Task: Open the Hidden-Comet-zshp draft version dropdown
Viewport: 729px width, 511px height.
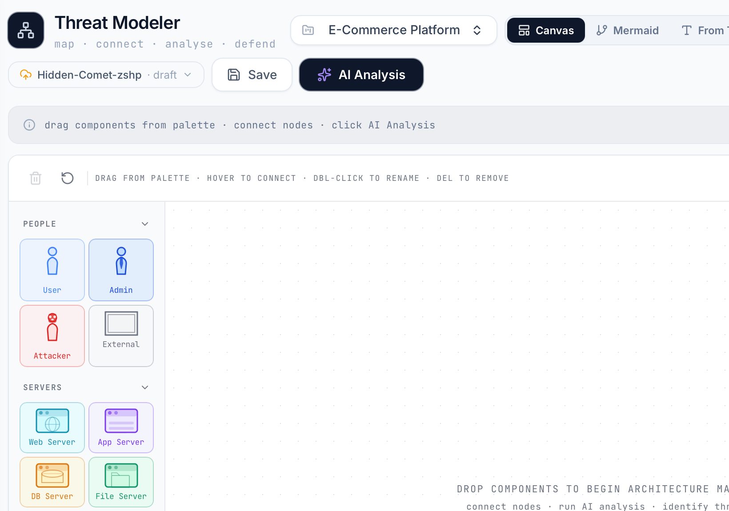Action: pyautogui.click(x=106, y=75)
